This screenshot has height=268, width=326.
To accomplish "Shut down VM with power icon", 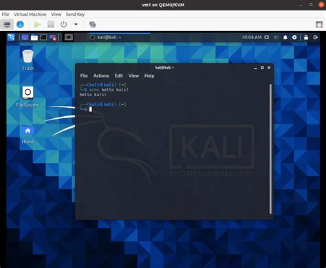I will pyautogui.click(x=63, y=24).
